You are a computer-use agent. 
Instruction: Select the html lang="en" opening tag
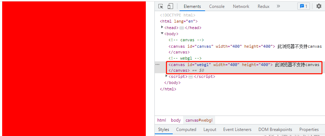[x=179, y=21]
